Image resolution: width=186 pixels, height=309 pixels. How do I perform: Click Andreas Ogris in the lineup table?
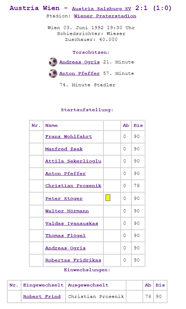click(x=65, y=248)
